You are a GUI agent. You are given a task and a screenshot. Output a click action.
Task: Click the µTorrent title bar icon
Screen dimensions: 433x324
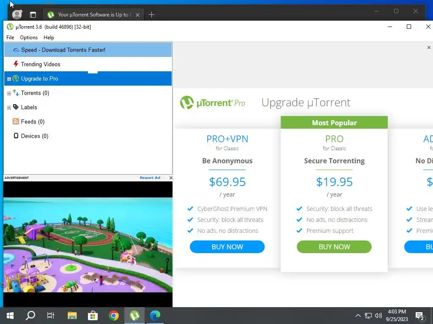pyautogui.click(x=10, y=27)
